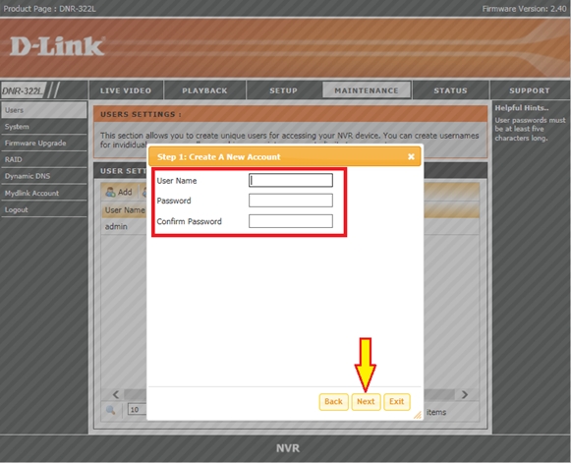Close the Create A New Account dialog
The height and width of the screenshot is (463, 571).
click(411, 156)
